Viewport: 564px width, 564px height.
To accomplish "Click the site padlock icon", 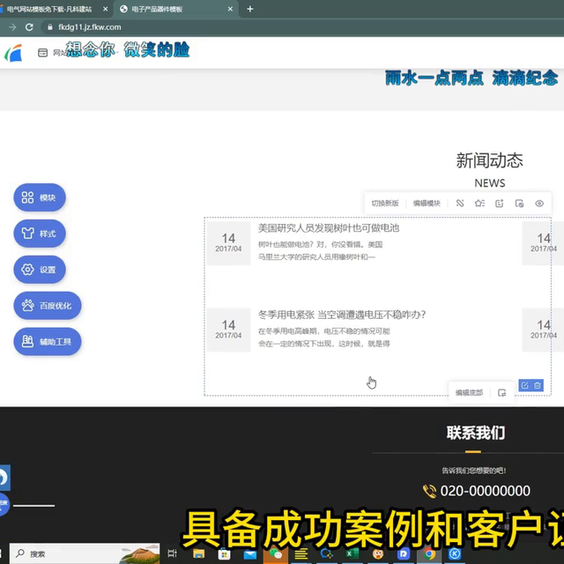I will point(50,27).
